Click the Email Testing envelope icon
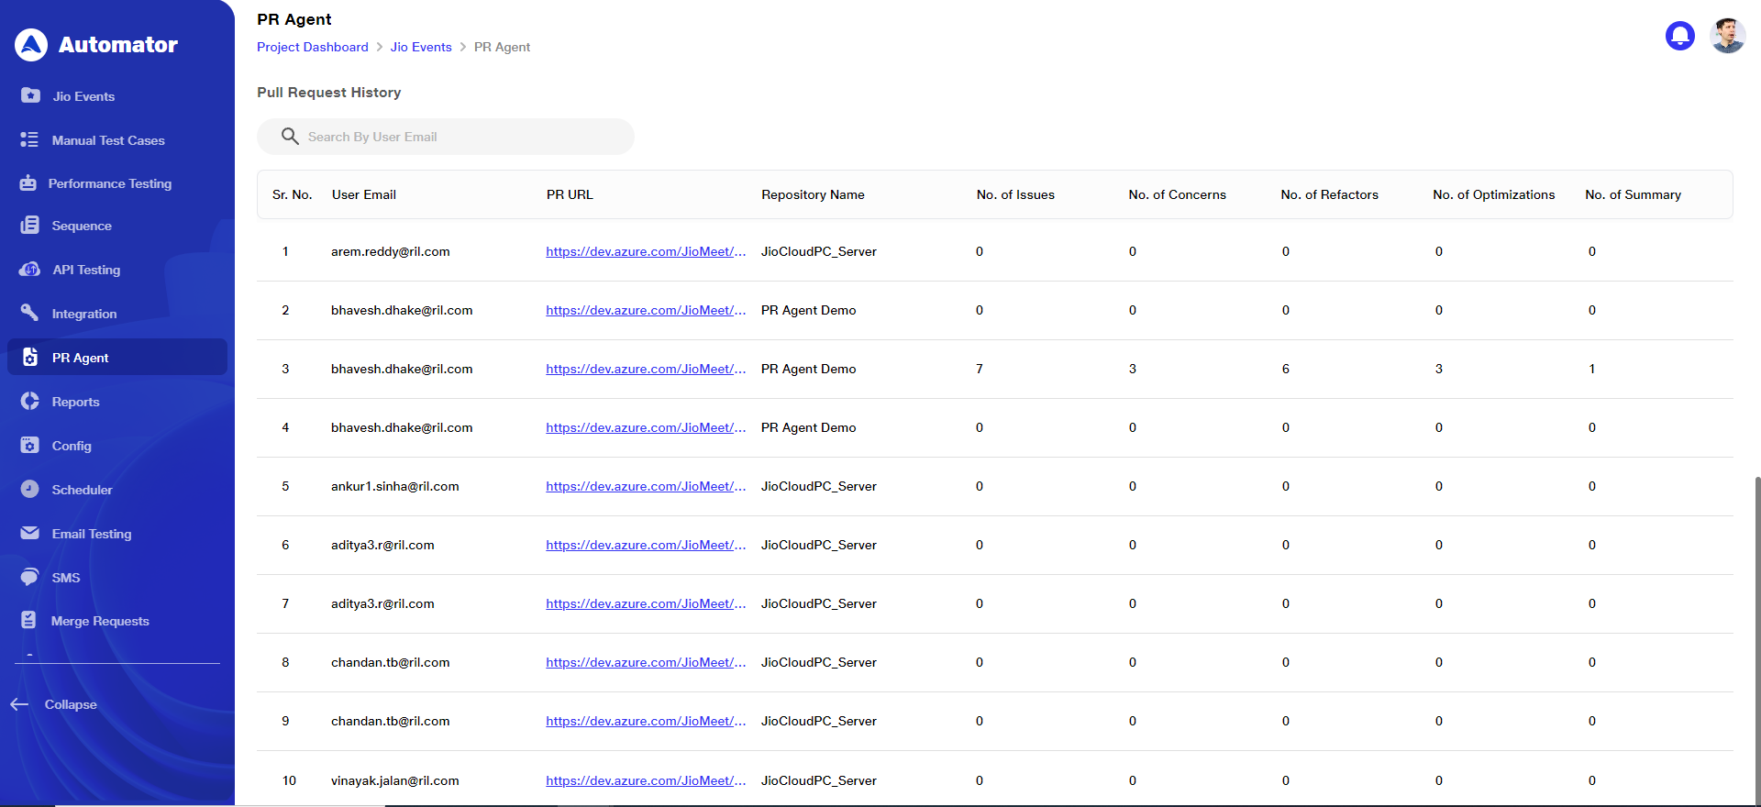Screen dimensions: 1761x807 click(x=30, y=533)
